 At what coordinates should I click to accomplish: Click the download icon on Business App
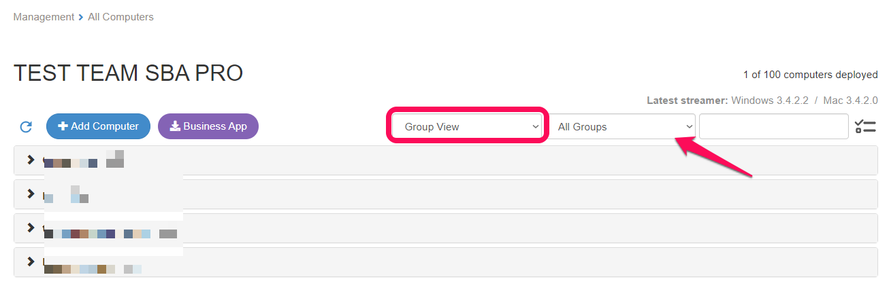point(175,126)
